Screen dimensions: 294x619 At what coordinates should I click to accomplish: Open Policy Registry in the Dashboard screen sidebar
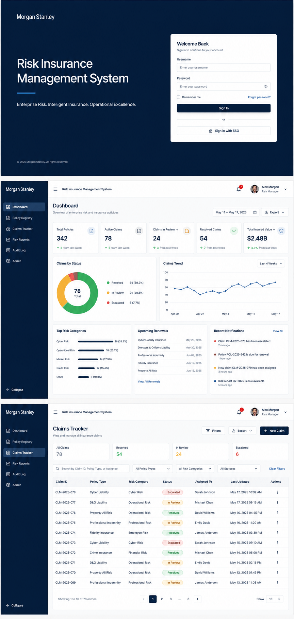click(24, 218)
